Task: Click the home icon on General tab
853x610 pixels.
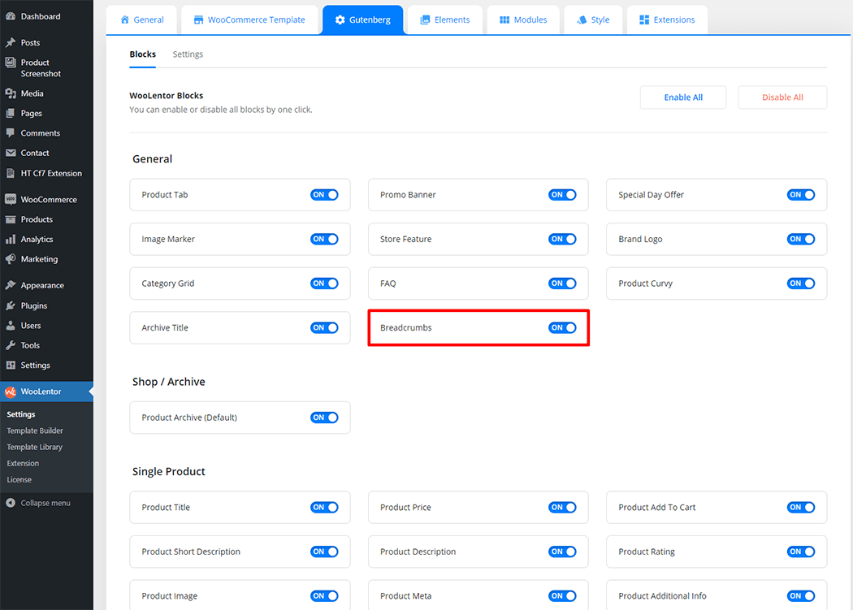Action: tap(124, 19)
